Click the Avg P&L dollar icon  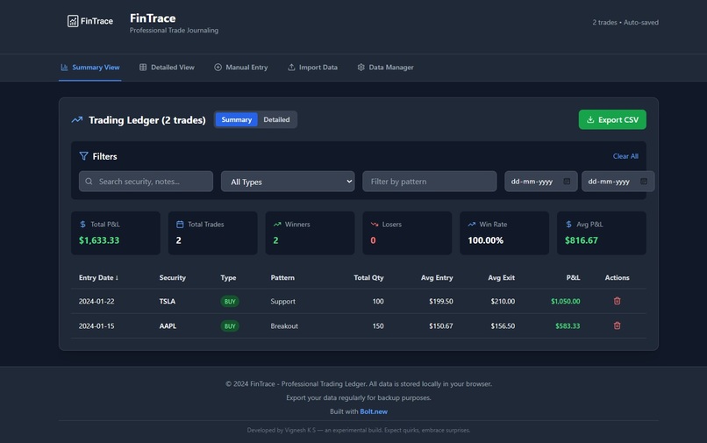[x=568, y=225]
